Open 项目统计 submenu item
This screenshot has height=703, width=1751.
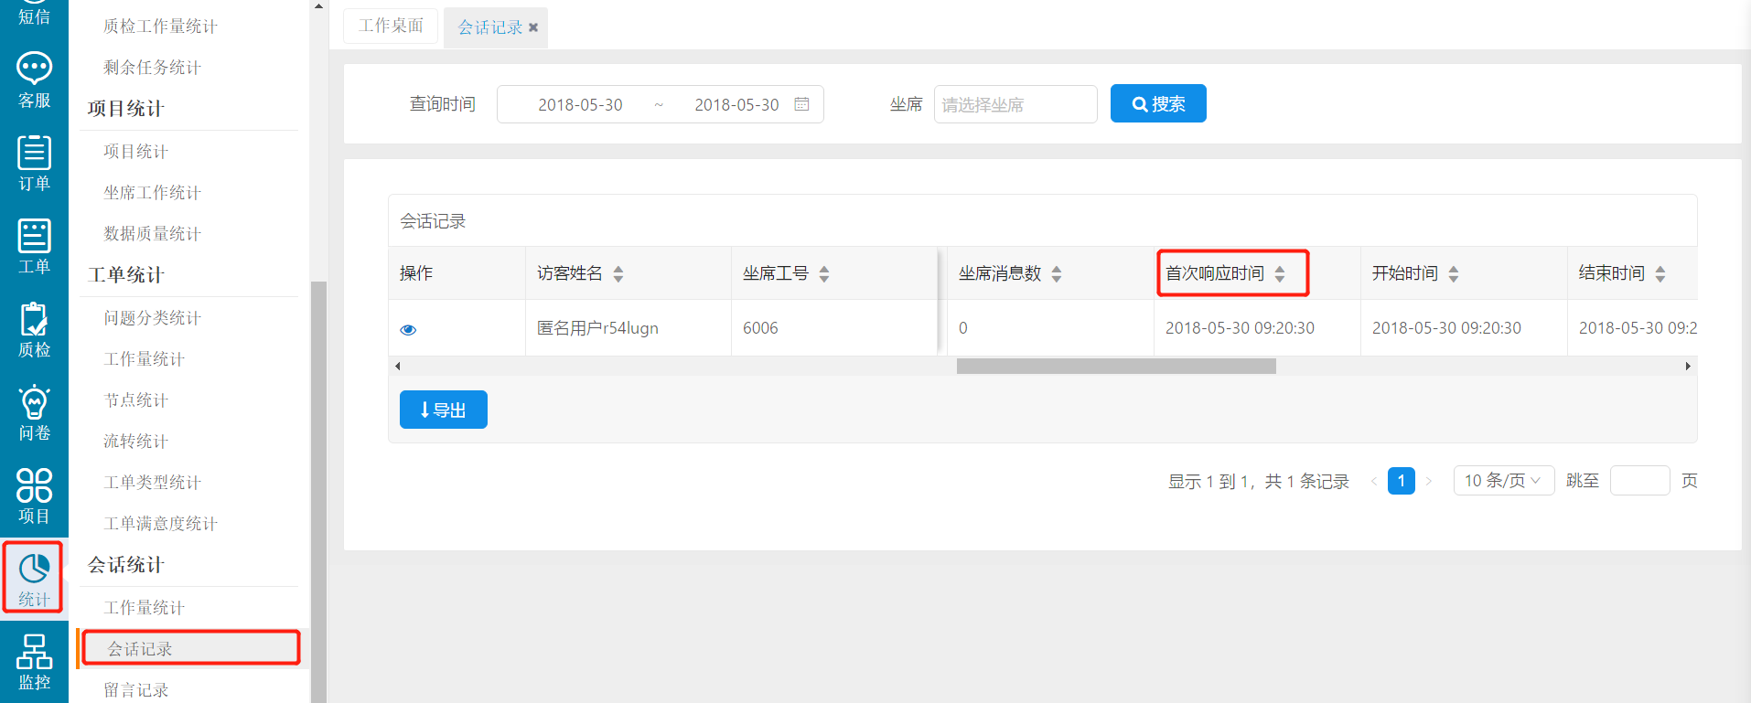click(135, 152)
